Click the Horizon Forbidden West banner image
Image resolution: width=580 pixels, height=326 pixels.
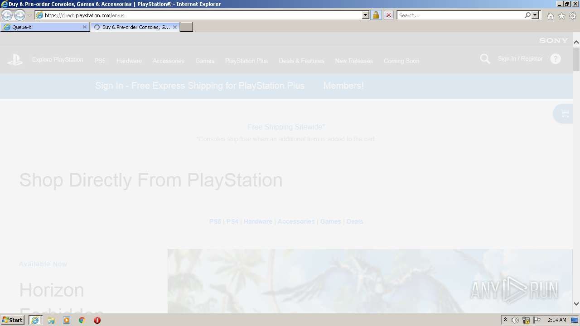[x=370, y=281]
